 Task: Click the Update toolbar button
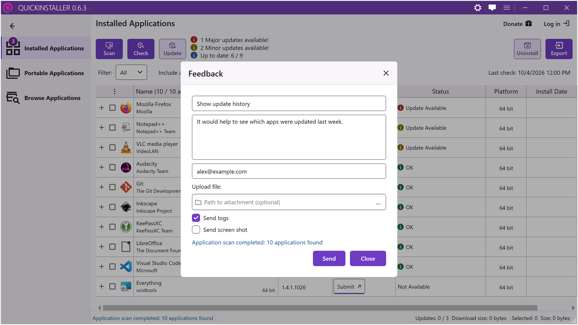point(172,49)
